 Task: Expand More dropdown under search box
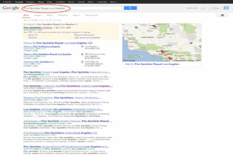(x=77, y=15)
